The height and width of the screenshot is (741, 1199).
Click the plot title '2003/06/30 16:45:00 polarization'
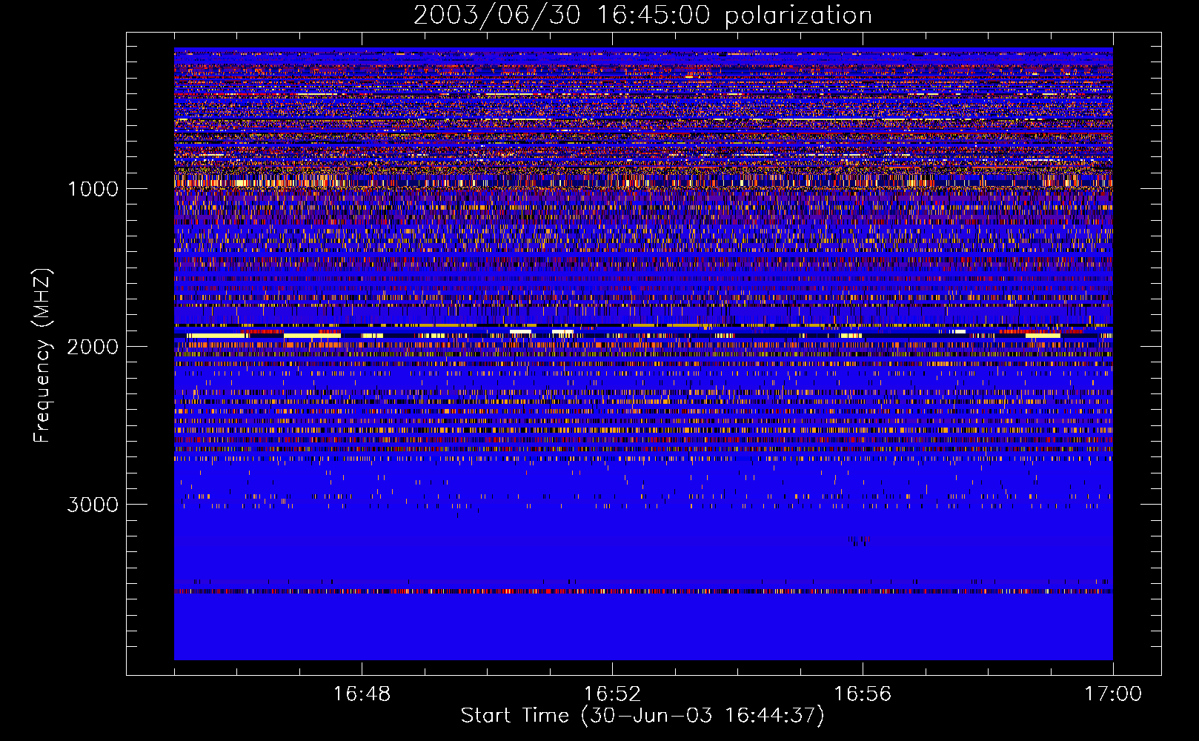point(642,15)
